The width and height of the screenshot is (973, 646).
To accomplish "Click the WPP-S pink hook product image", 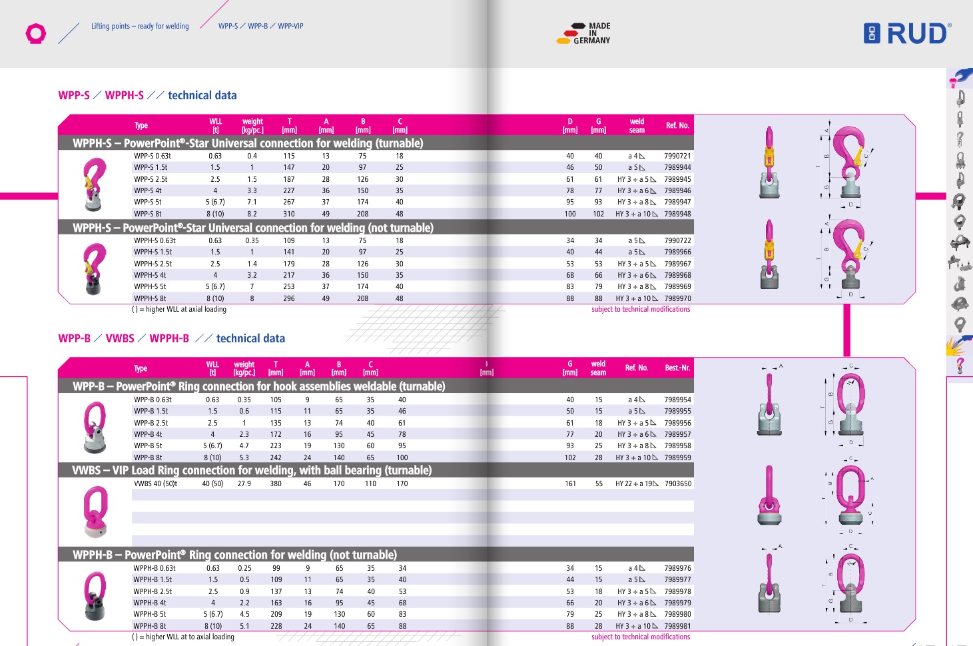I will (95, 183).
